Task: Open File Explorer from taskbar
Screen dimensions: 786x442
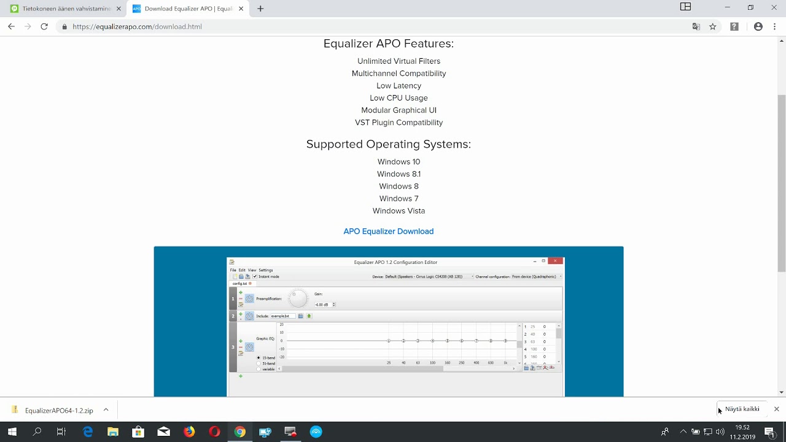Action: (x=113, y=432)
